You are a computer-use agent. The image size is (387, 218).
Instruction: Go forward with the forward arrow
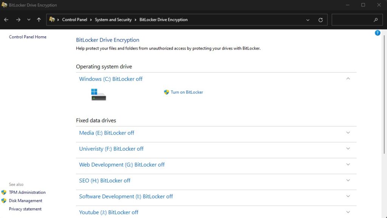(x=18, y=20)
